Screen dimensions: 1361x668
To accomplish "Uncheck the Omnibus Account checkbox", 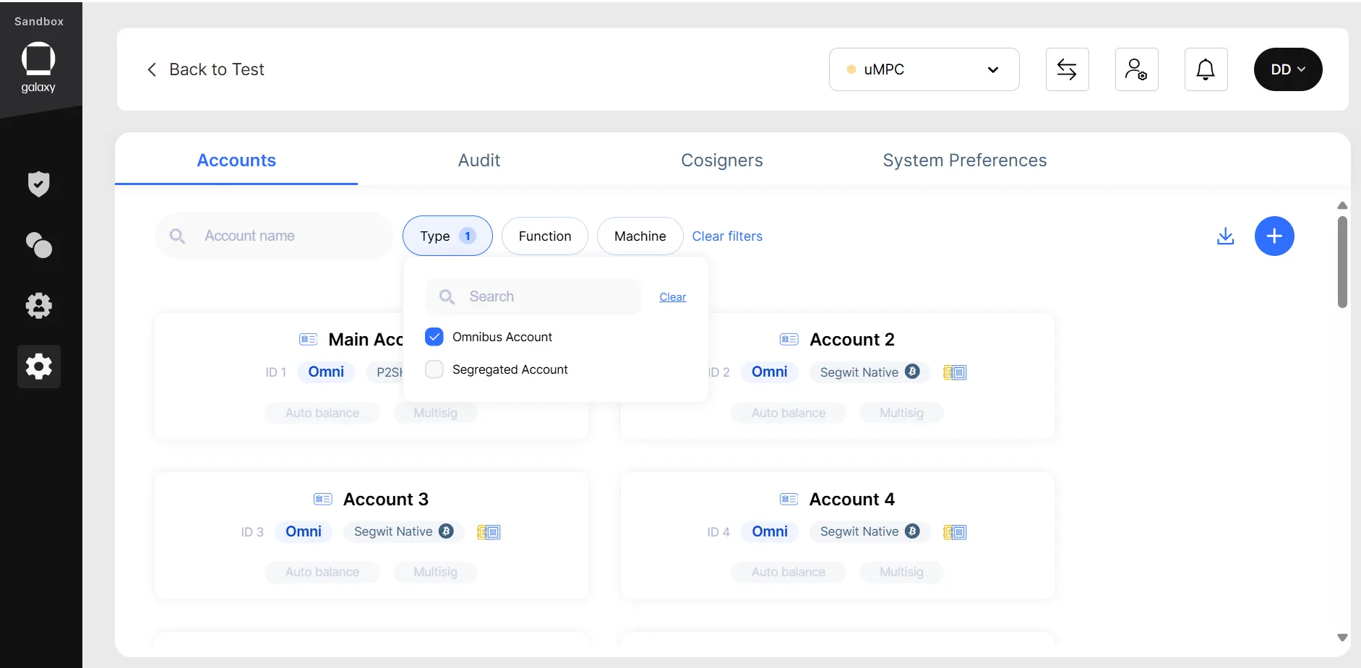I will 434,337.
